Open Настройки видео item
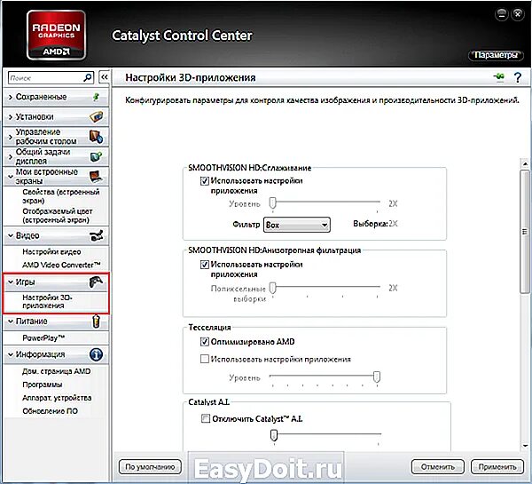 click(x=51, y=252)
